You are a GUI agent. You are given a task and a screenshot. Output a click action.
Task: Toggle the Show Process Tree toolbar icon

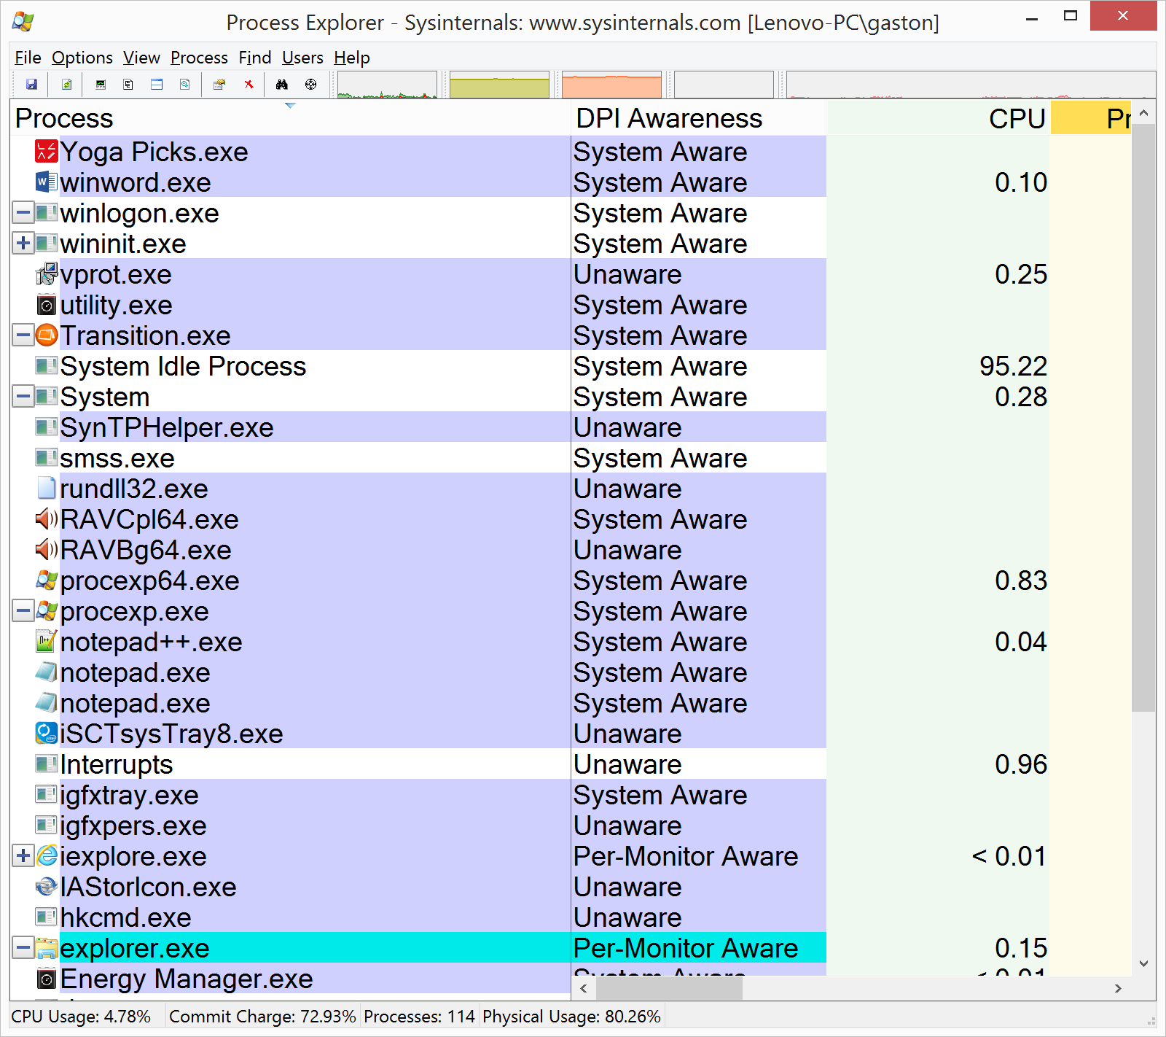click(128, 85)
